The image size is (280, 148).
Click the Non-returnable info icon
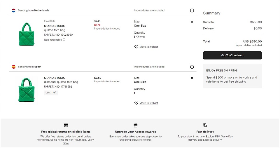click(x=64, y=40)
